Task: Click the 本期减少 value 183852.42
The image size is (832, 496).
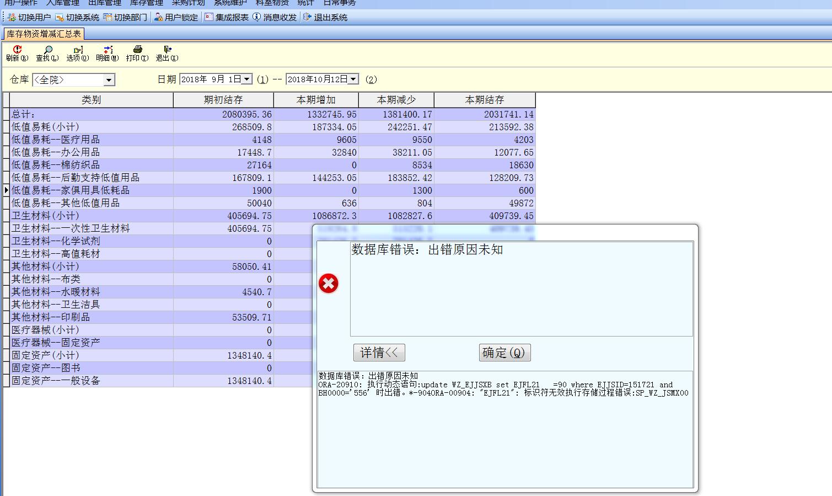Action: [407, 178]
